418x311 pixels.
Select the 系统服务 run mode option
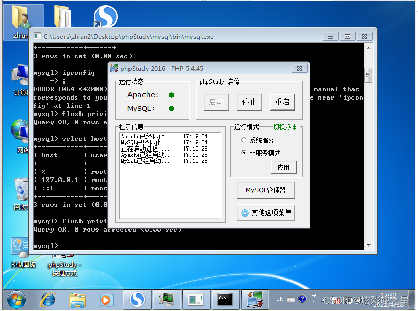click(x=258, y=140)
